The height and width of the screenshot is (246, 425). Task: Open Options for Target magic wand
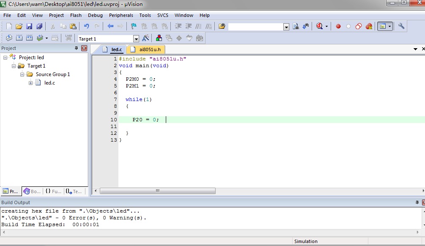pyautogui.click(x=145, y=38)
